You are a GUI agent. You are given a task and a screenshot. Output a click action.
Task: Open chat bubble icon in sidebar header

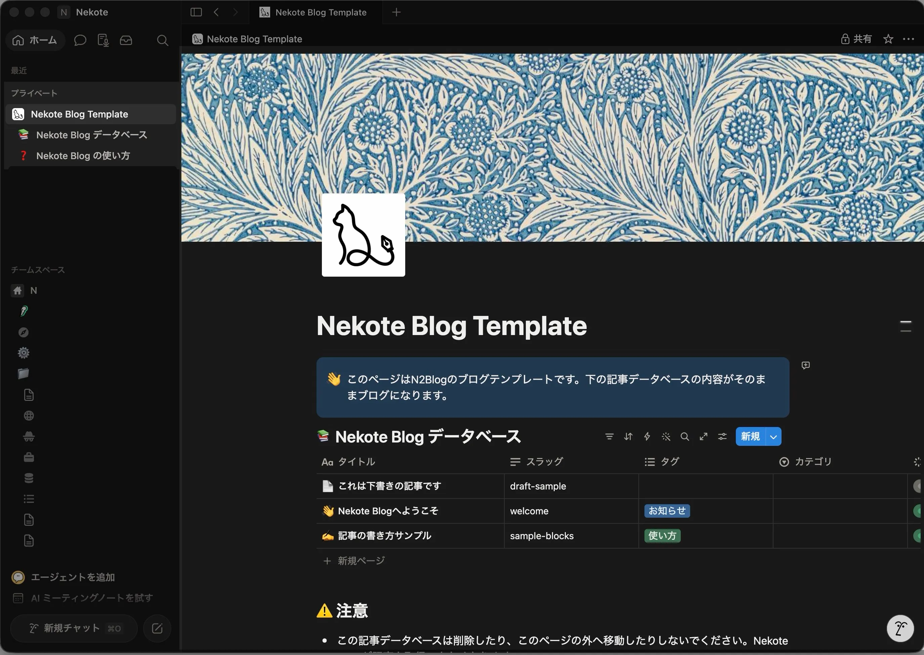[x=80, y=40]
